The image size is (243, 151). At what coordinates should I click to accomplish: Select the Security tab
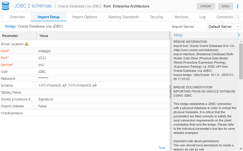tap(157, 17)
